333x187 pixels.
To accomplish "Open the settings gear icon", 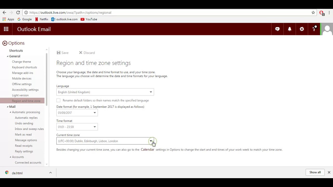I will pyautogui.click(x=302, y=29).
